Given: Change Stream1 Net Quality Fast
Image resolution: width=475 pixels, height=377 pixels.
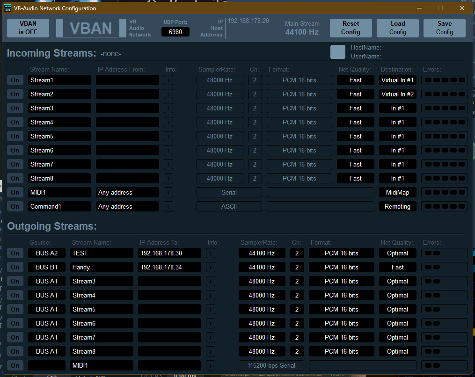Looking at the screenshot, I should click(355, 80).
